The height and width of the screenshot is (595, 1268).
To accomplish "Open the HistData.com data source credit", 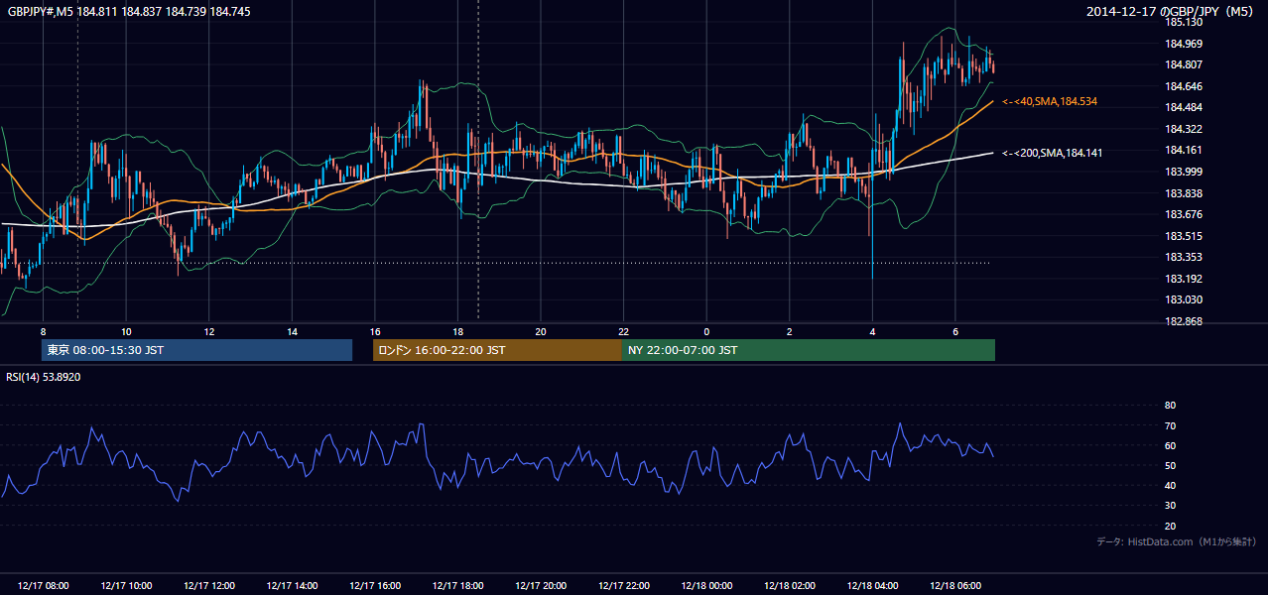I will (1176, 541).
